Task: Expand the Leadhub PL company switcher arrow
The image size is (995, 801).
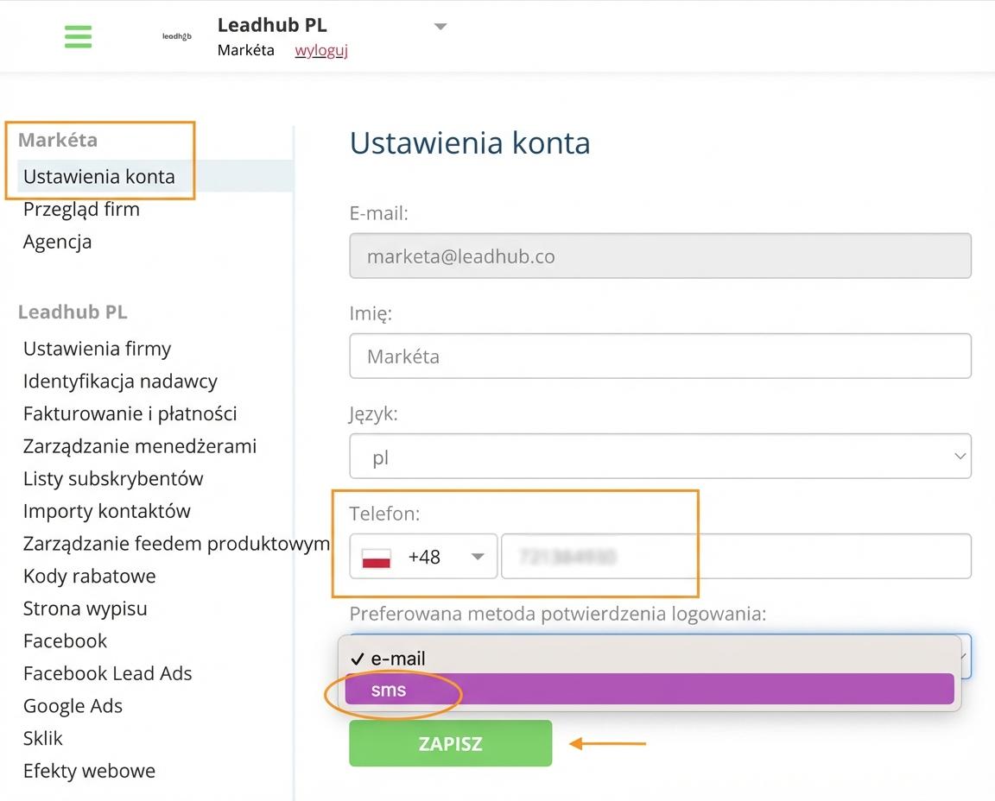Action: [x=440, y=27]
